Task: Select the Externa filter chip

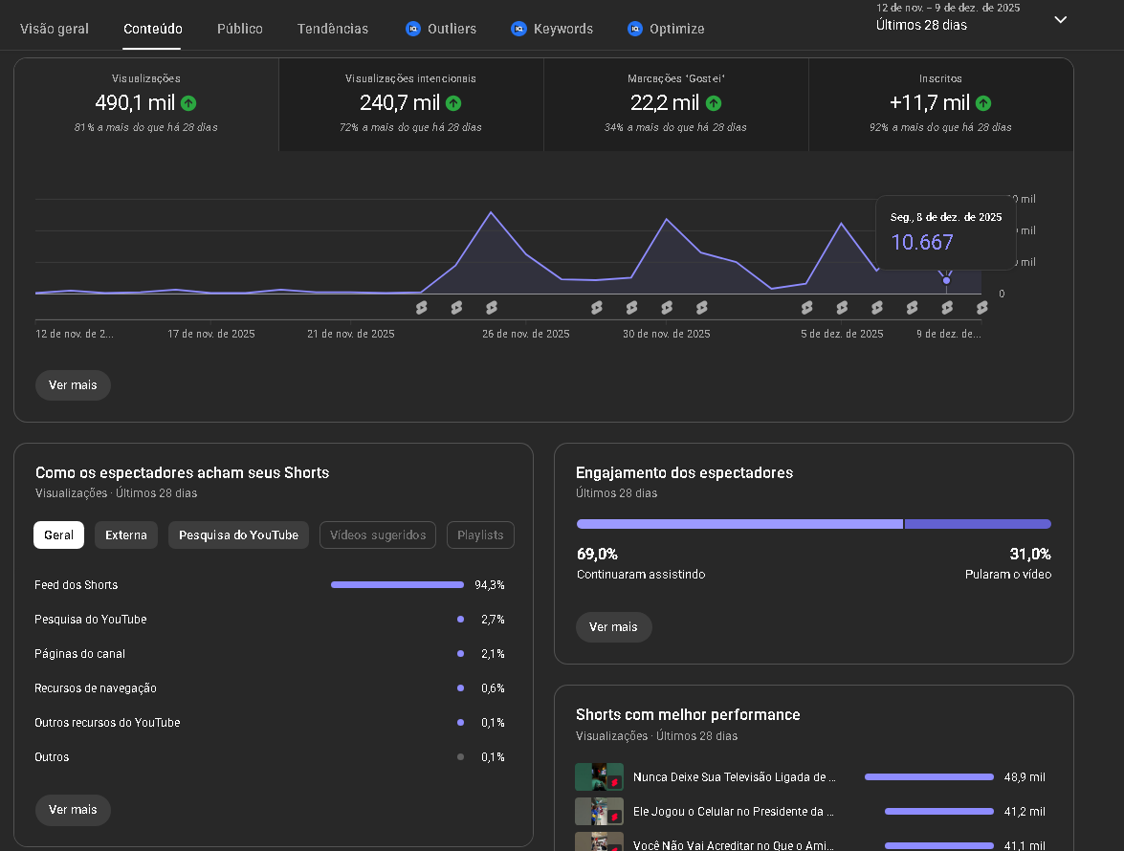Action: coord(126,535)
